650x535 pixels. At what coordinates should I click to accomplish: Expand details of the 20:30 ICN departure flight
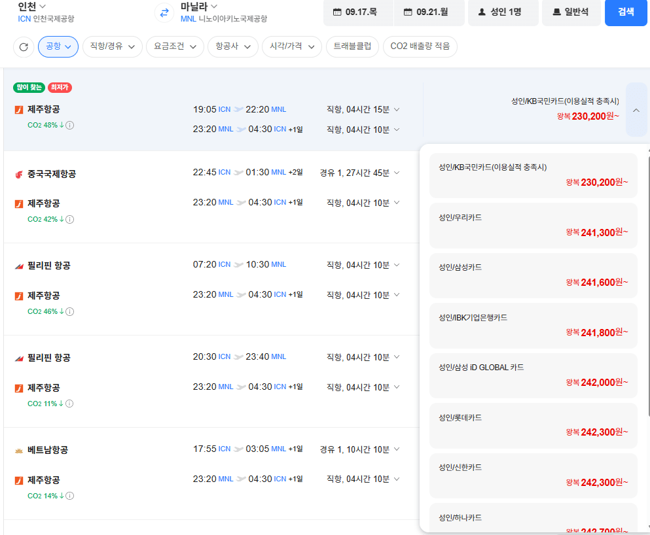[397, 357]
